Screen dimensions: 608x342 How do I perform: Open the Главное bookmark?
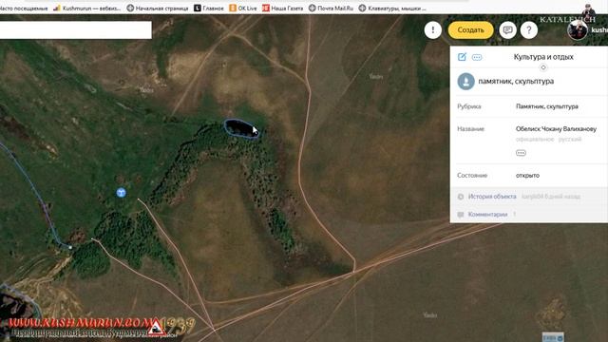(x=209, y=8)
